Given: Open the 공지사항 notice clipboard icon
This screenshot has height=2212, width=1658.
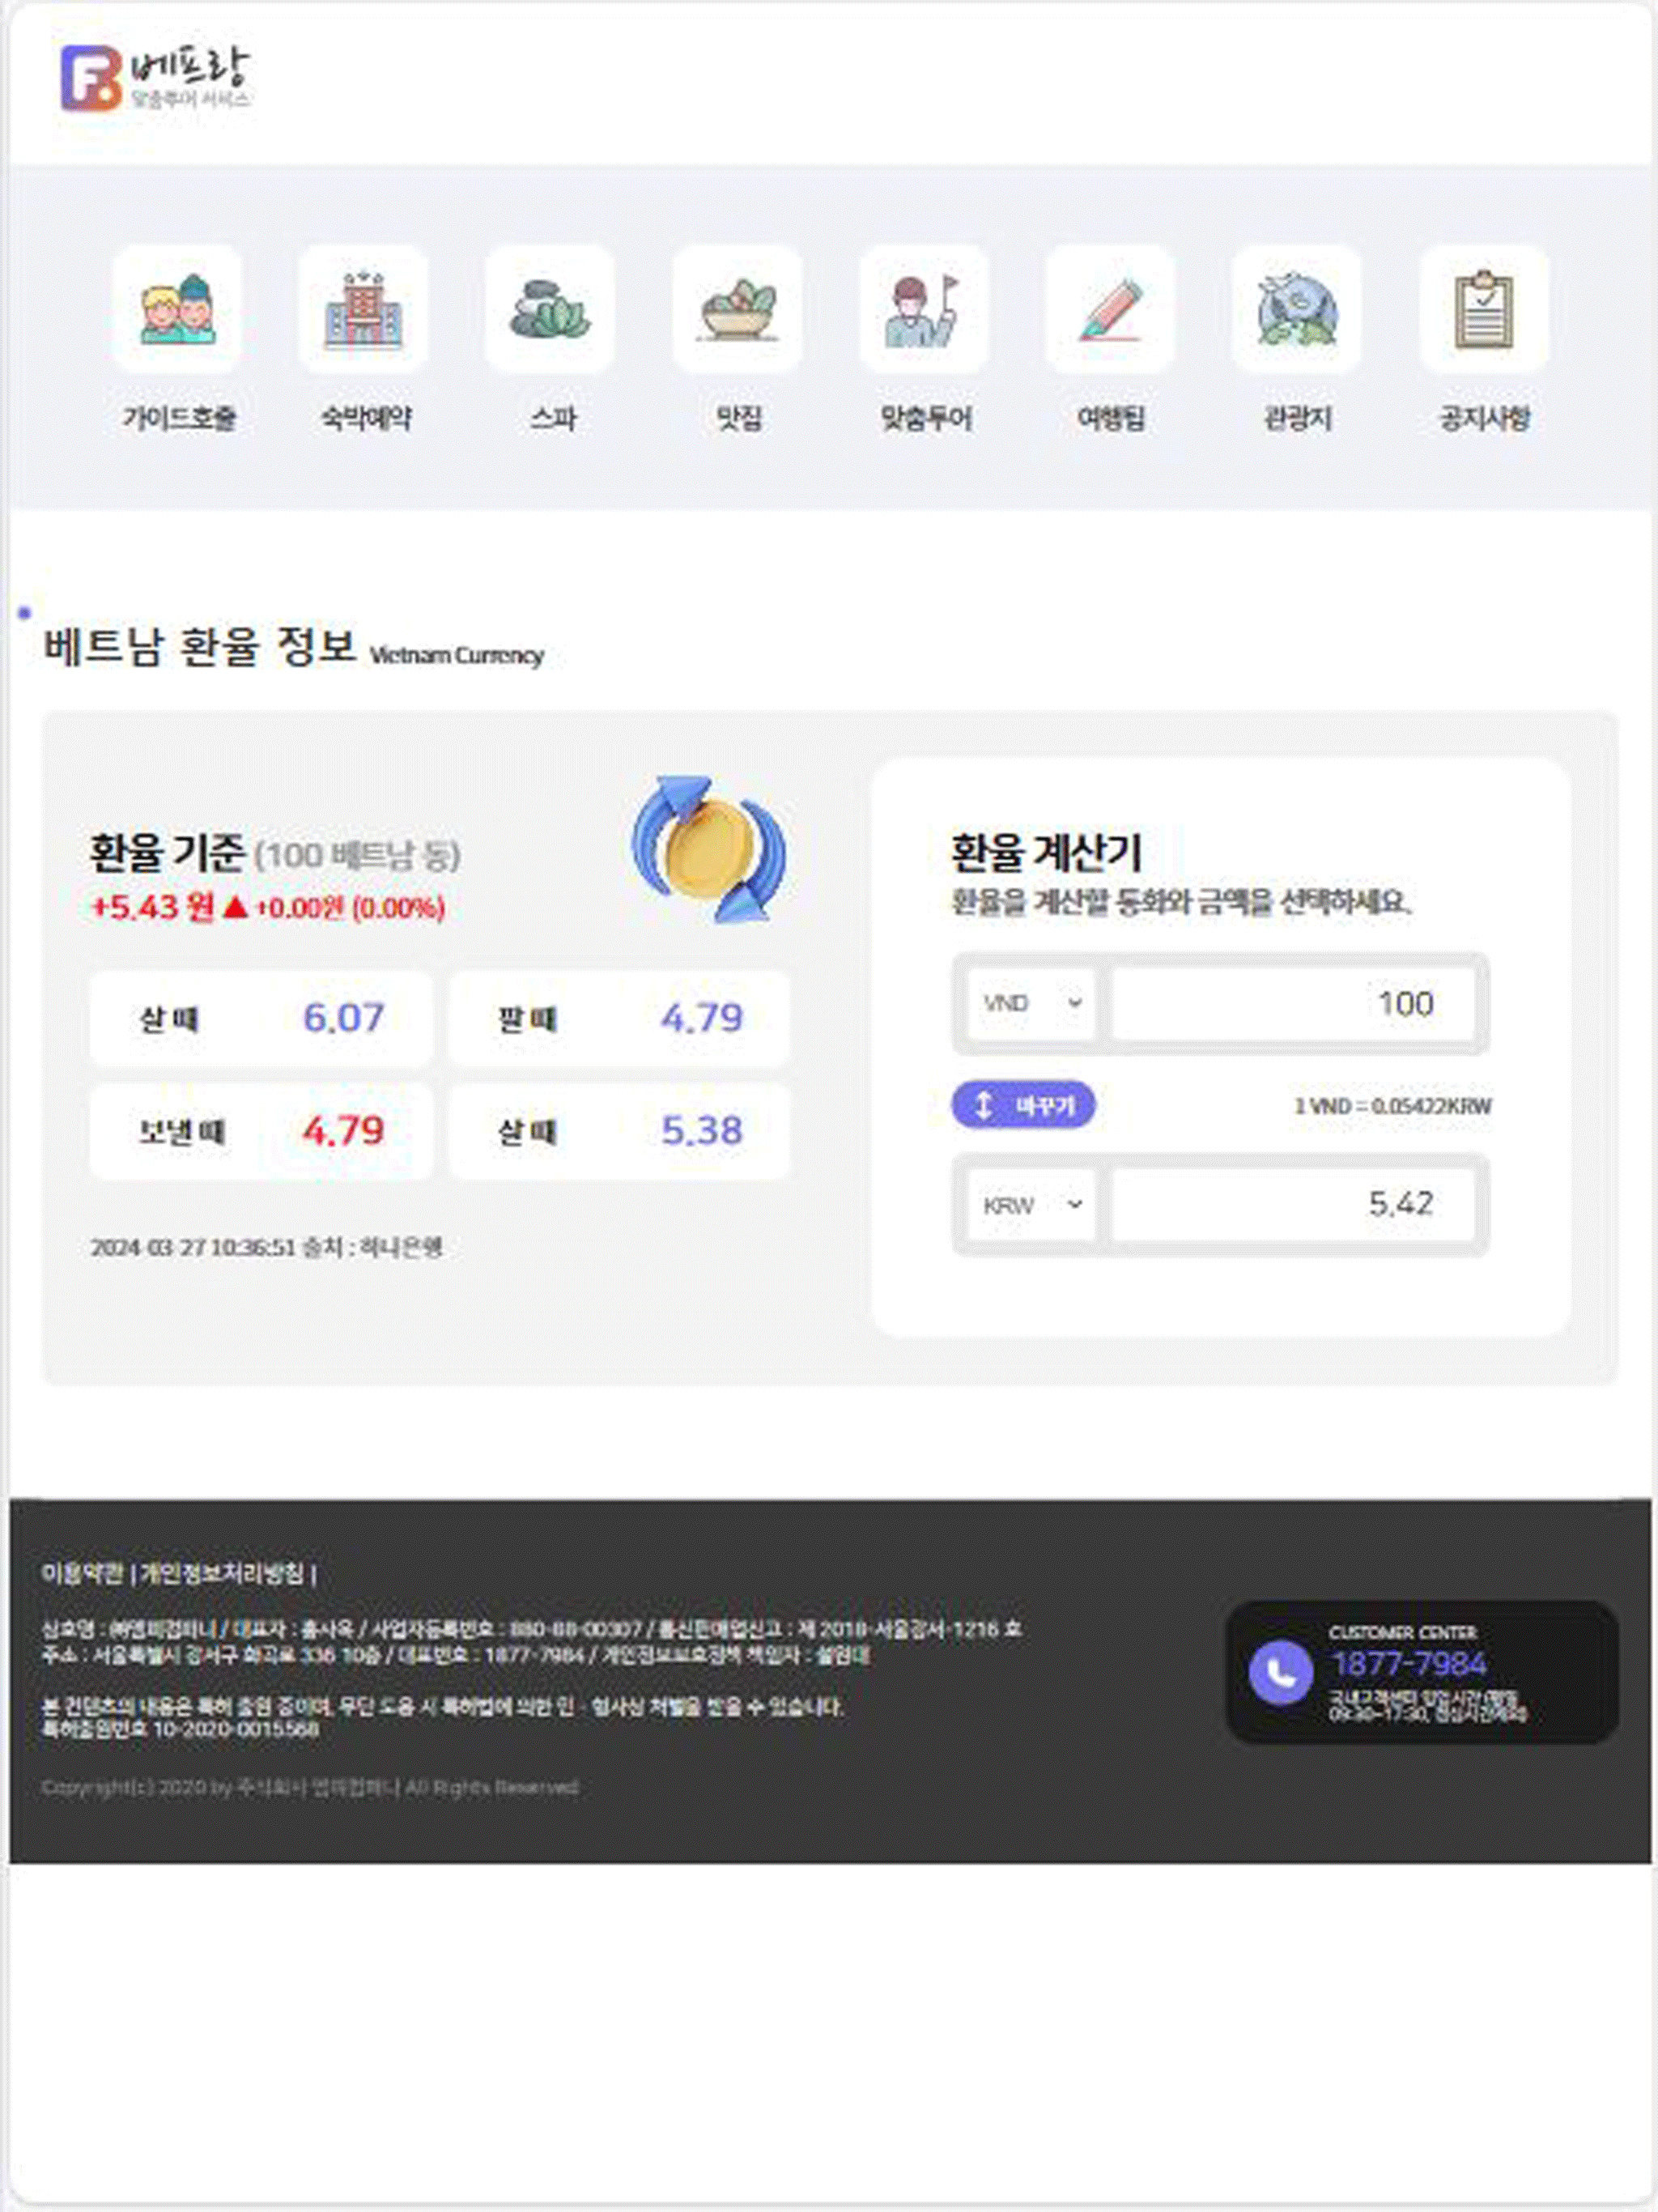Looking at the screenshot, I should 1484,309.
